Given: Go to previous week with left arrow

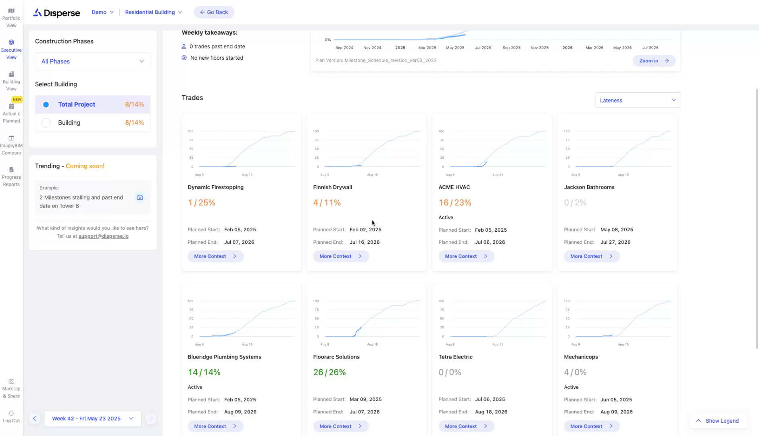Looking at the screenshot, I should pyautogui.click(x=35, y=419).
